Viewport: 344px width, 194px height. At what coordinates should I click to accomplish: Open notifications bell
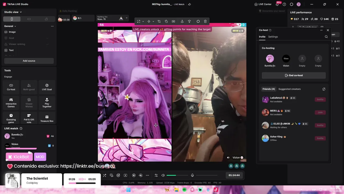click(x=277, y=4)
